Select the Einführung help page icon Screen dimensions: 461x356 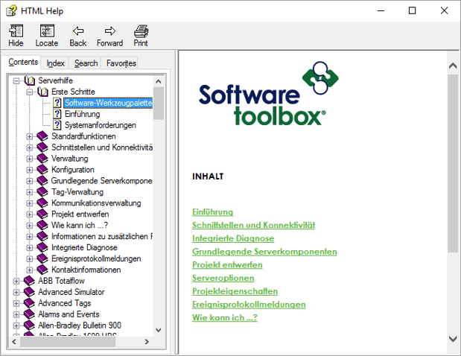point(57,114)
